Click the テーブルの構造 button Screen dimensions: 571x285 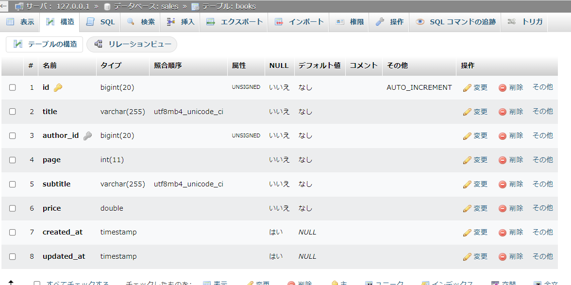pos(44,44)
